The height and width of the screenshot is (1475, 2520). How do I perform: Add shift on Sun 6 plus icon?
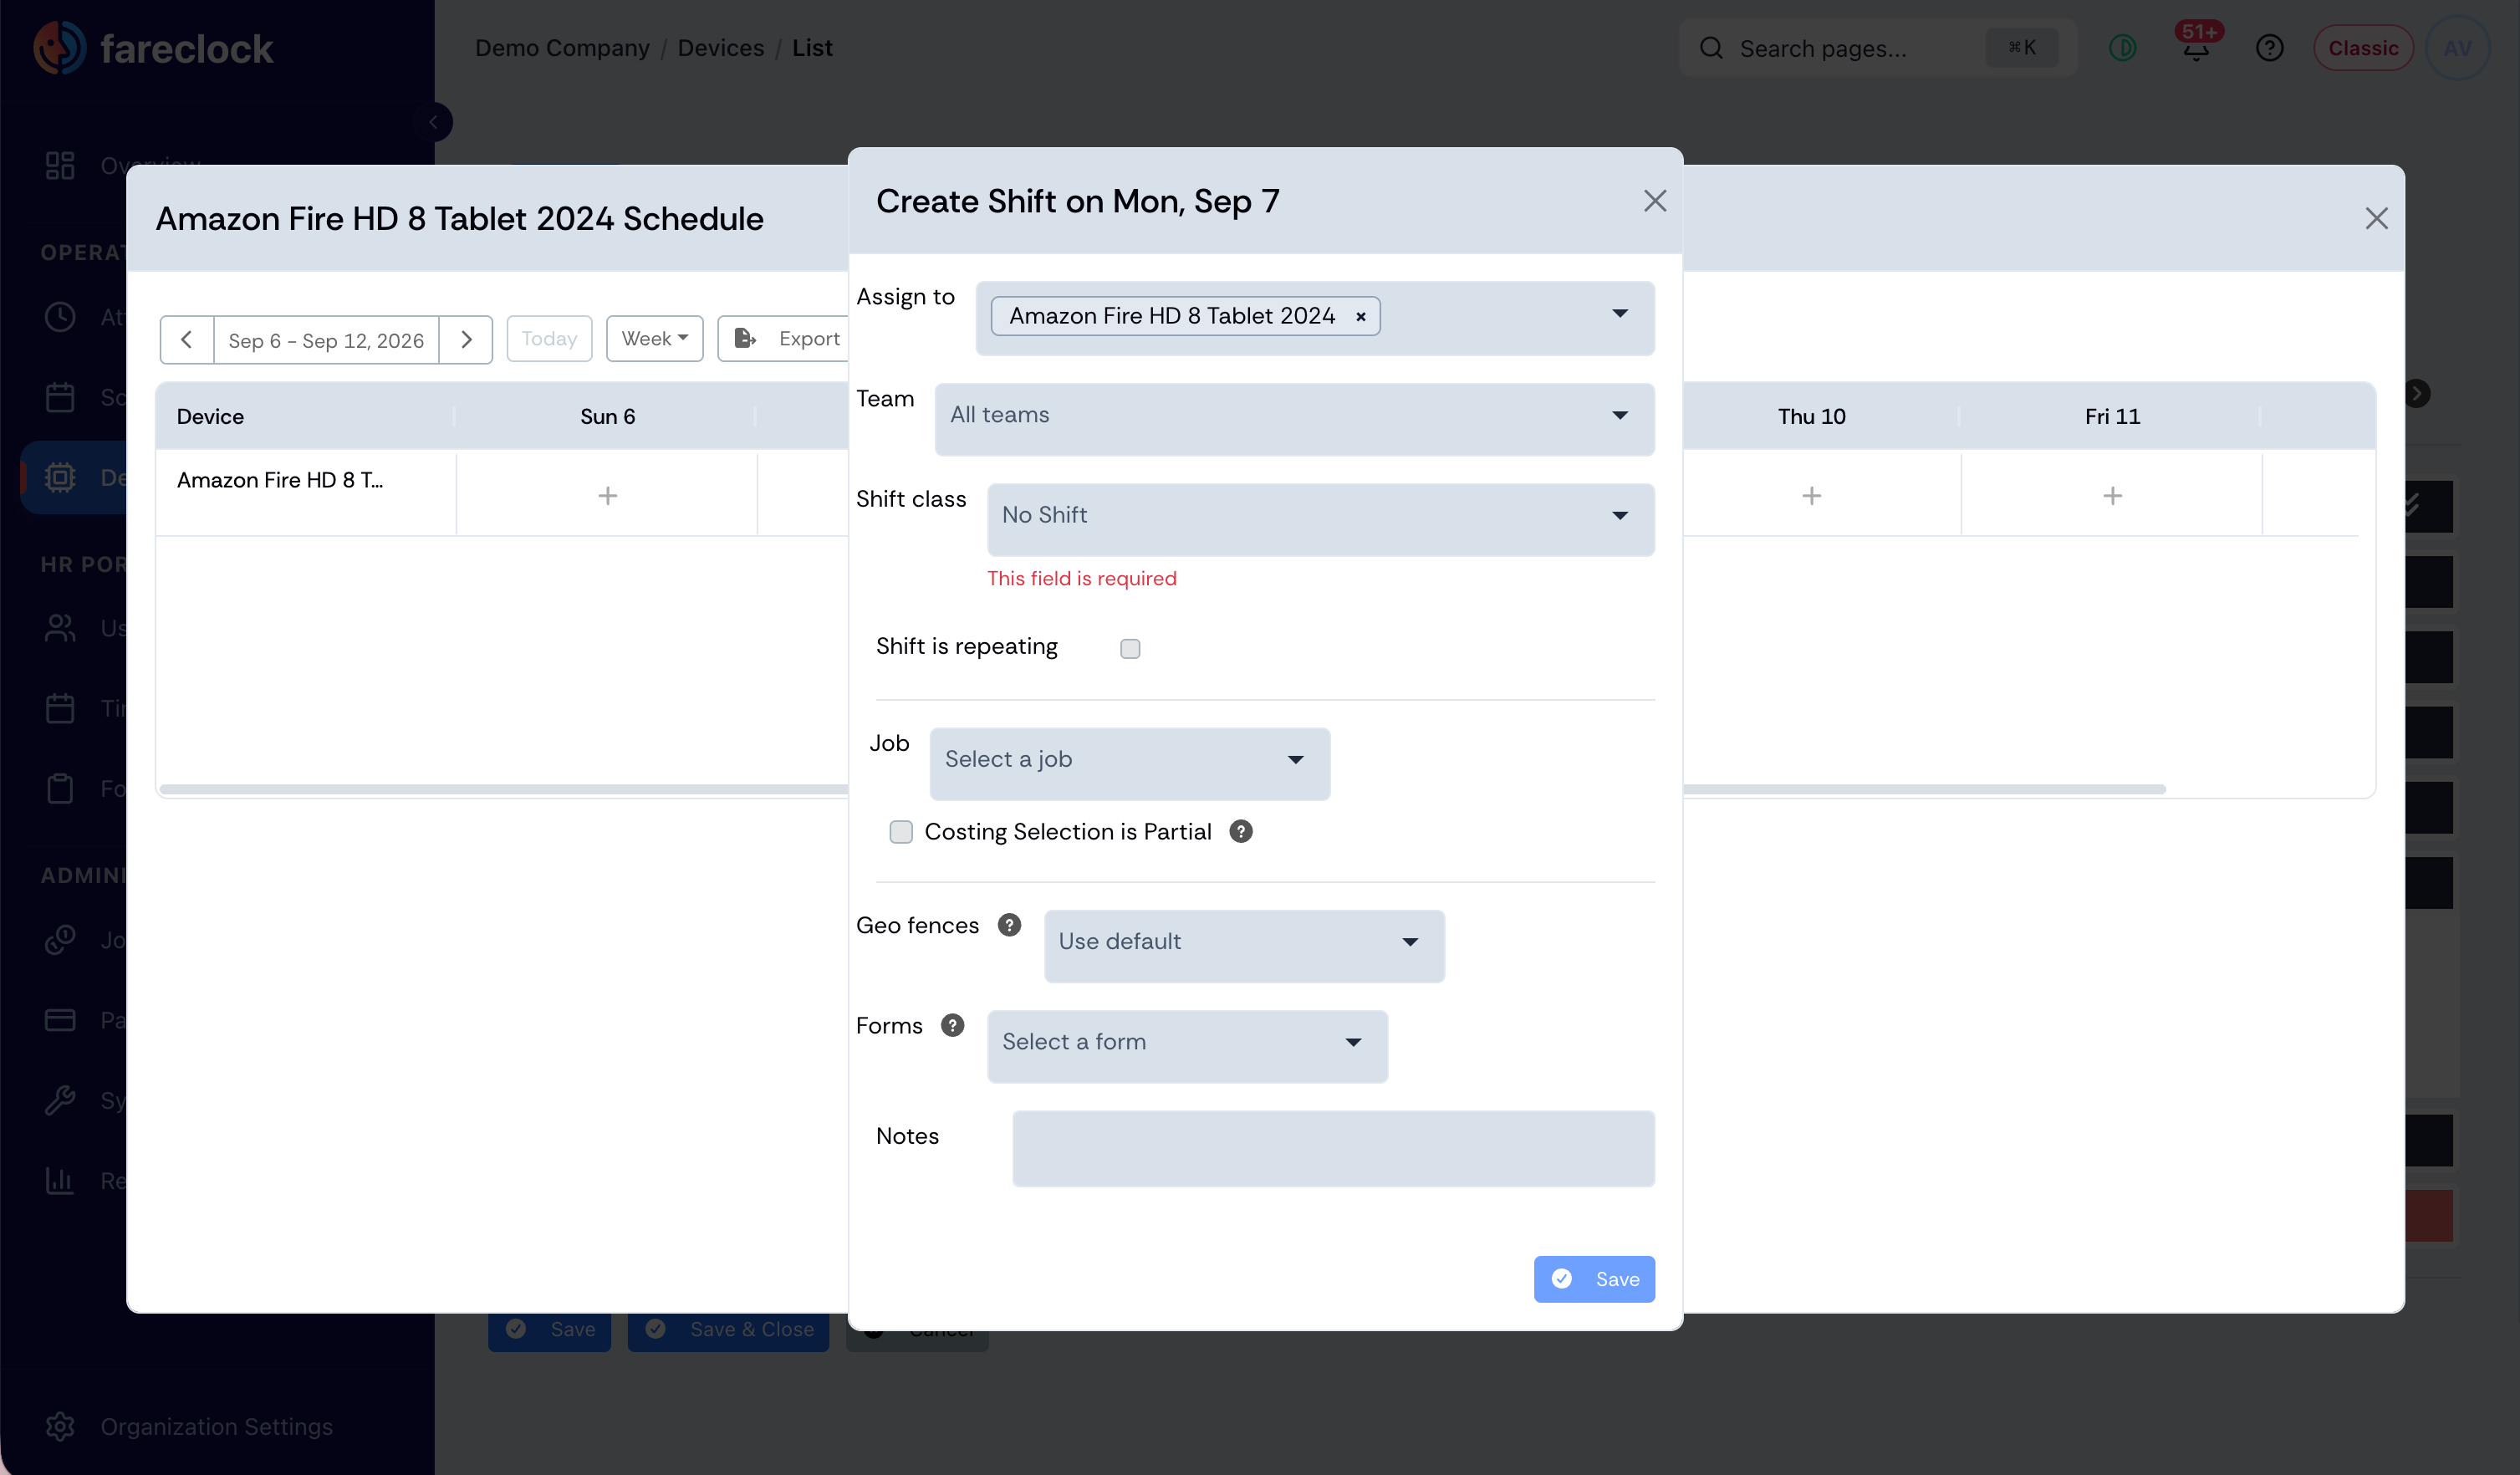pyautogui.click(x=607, y=495)
